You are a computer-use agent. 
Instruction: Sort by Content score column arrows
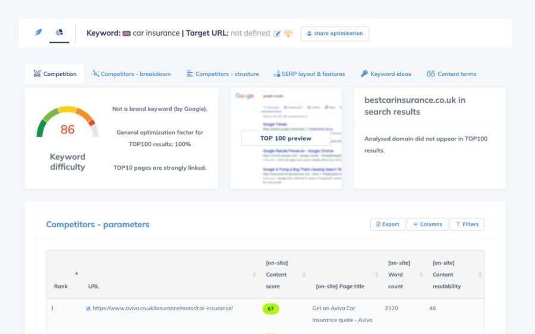coord(304,275)
